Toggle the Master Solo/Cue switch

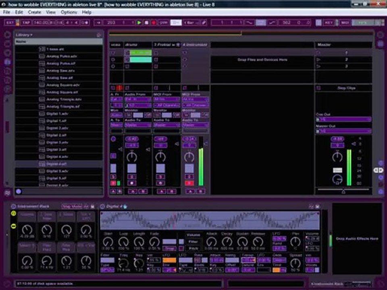click(337, 170)
